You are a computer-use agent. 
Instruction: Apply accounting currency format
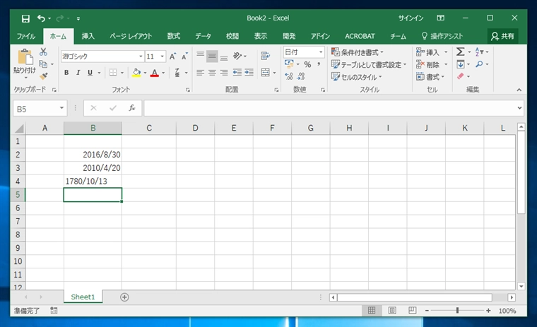(x=289, y=64)
